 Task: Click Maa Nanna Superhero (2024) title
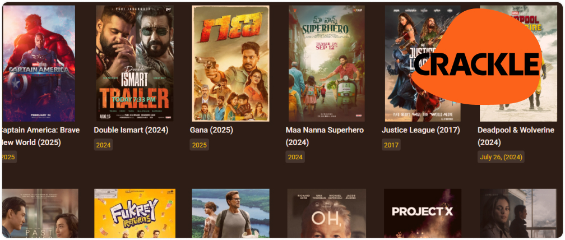point(325,136)
